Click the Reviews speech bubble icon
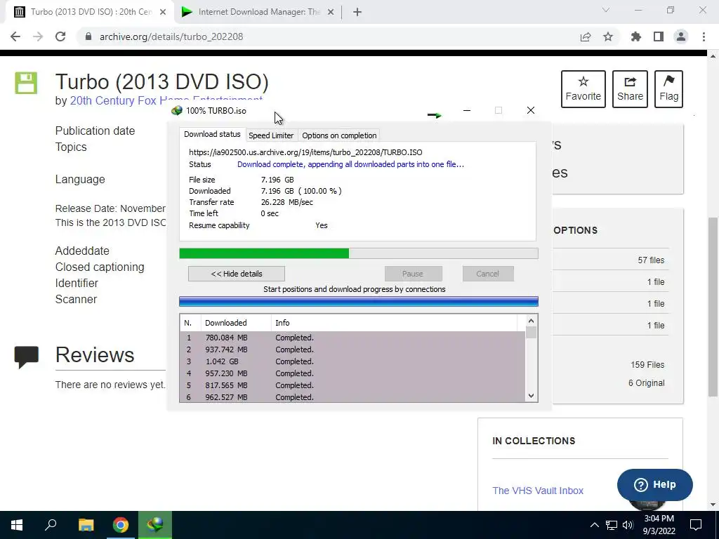 coord(26,357)
